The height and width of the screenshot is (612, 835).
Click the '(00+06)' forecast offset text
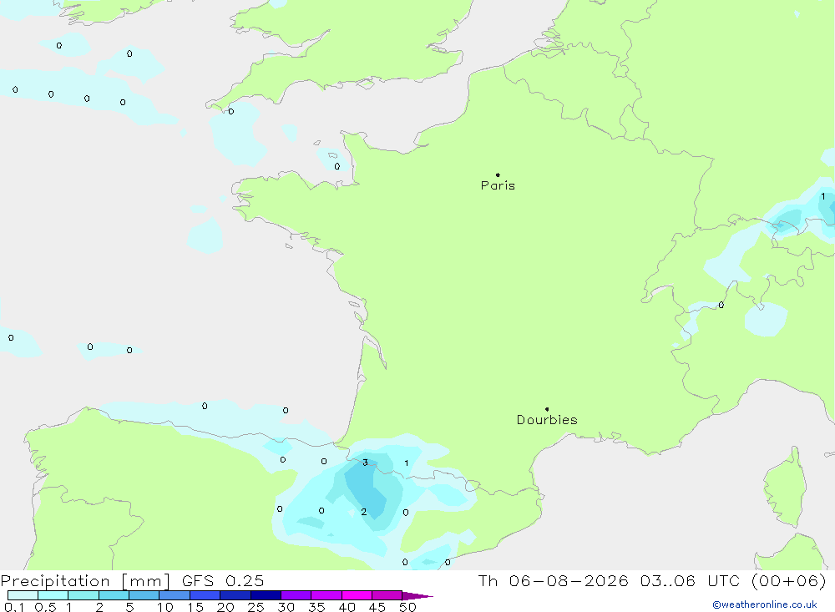coord(789,580)
